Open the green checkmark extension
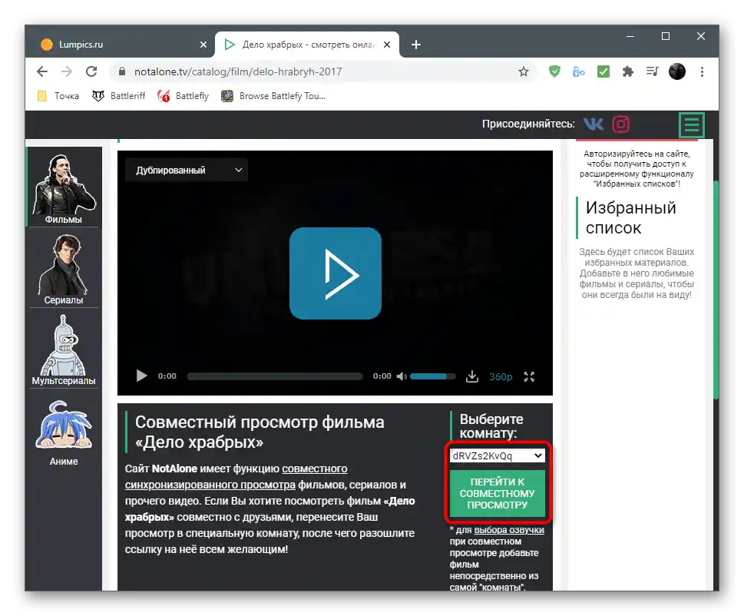 603,71
